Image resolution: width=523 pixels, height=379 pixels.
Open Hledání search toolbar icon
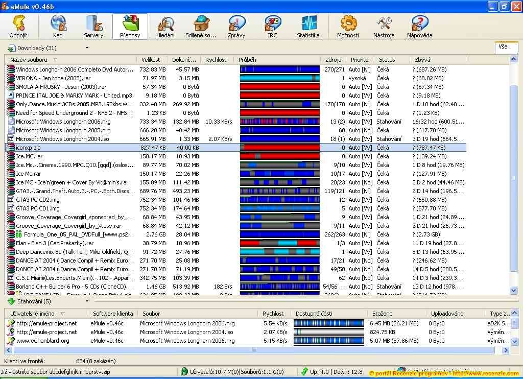[x=165, y=27]
